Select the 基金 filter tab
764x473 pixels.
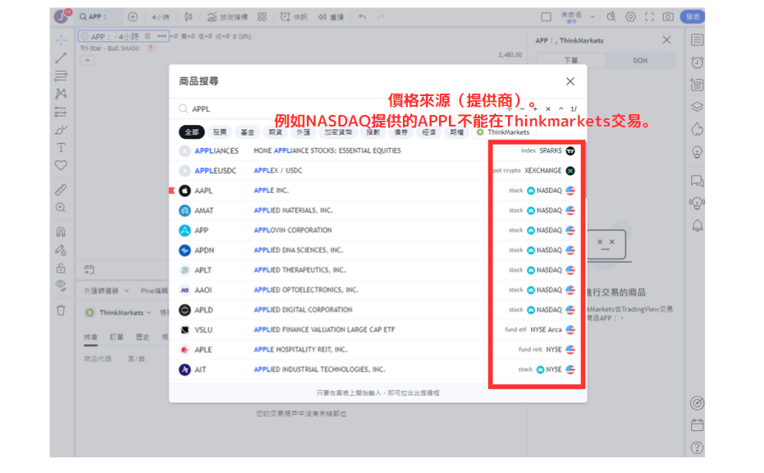pos(248,132)
